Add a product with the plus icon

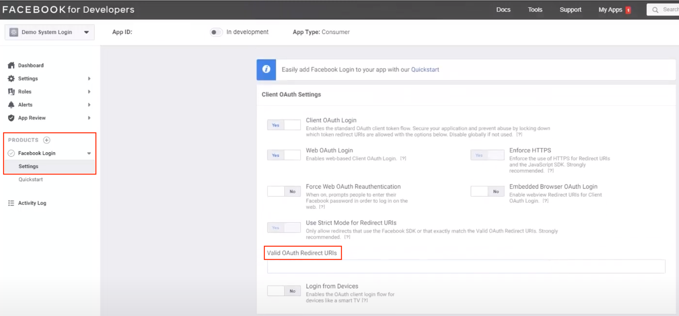pos(47,140)
